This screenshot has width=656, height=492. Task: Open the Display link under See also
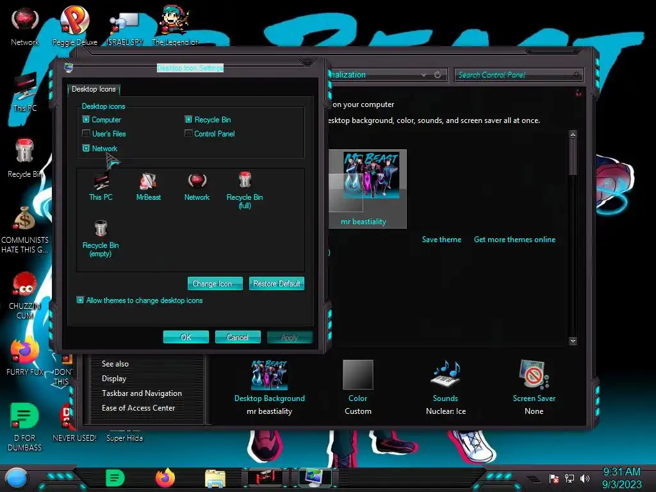click(114, 379)
